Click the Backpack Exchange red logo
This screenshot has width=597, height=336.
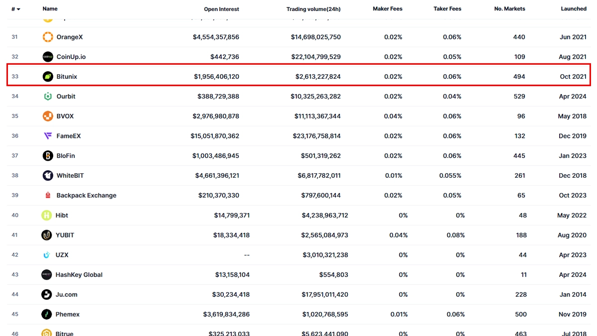[x=48, y=196]
